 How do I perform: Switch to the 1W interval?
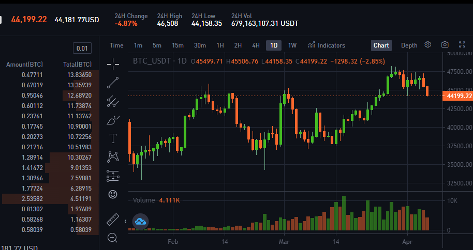click(x=292, y=45)
